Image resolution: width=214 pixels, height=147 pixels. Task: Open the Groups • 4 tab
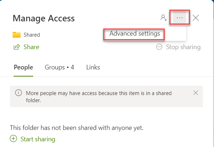(59, 67)
